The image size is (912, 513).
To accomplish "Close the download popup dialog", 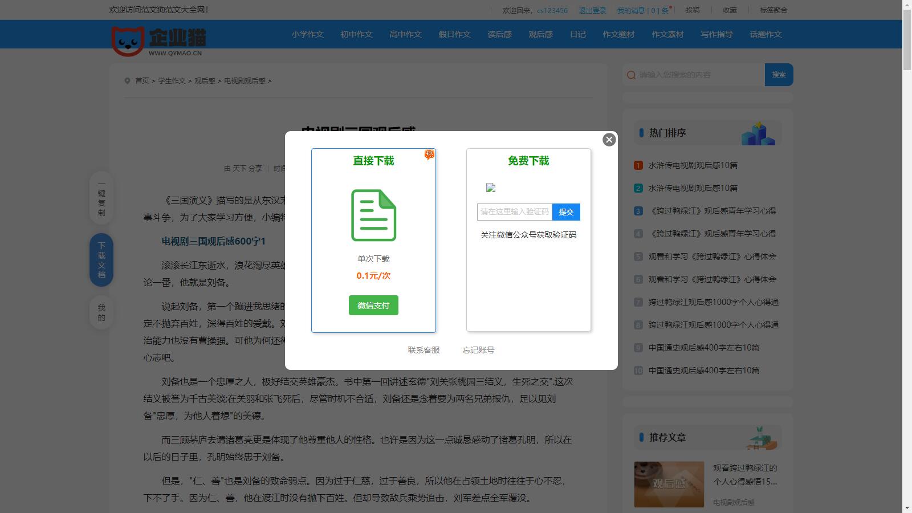I will pyautogui.click(x=609, y=140).
